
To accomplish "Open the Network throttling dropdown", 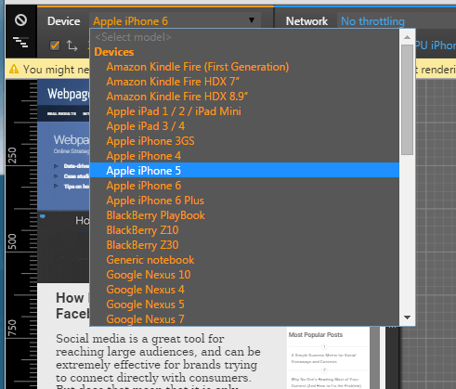I will 397,21.
